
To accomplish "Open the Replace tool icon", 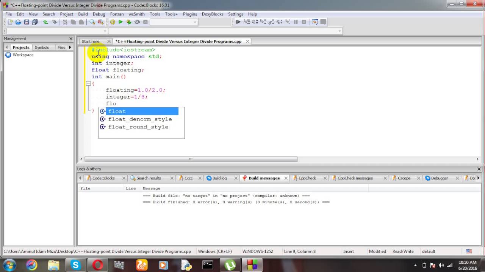I will click(x=100, y=22).
